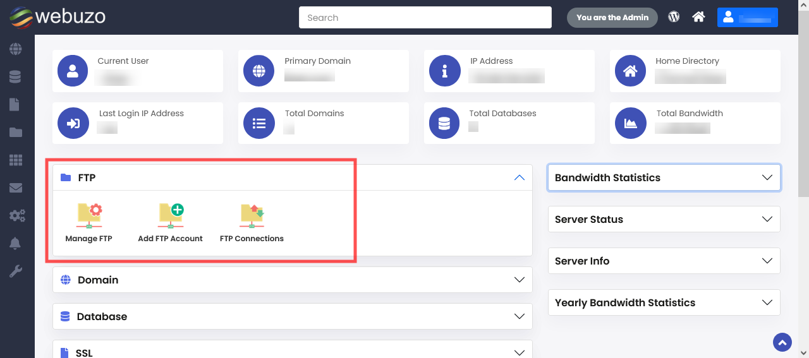Click the Last Login IP Address icon

tap(73, 123)
